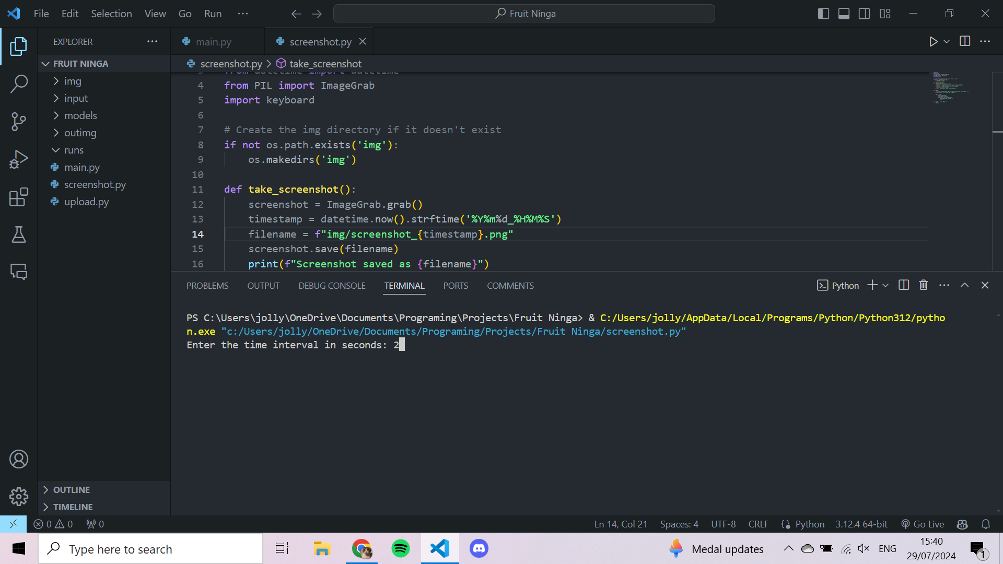Split the terminal pane
The image size is (1003, 564).
click(904, 285)
